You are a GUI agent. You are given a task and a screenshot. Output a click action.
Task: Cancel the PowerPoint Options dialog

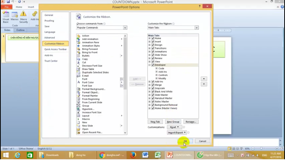(203, 141)
